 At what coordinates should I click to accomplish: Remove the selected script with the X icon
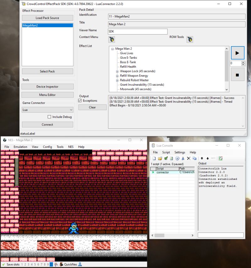[x=188, y=158]
